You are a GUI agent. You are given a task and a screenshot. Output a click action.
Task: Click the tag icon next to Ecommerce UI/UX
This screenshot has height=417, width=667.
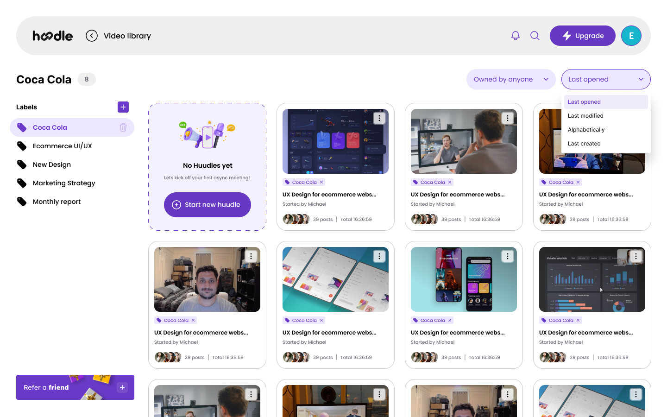point(22,146)
